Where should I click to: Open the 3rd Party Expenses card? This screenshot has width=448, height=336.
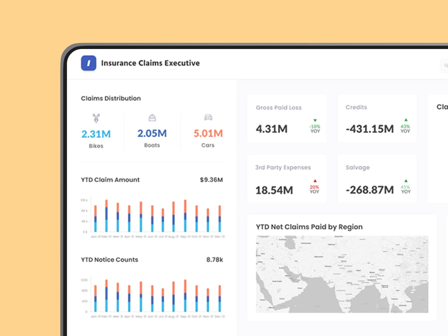click(x=287, y=178)
